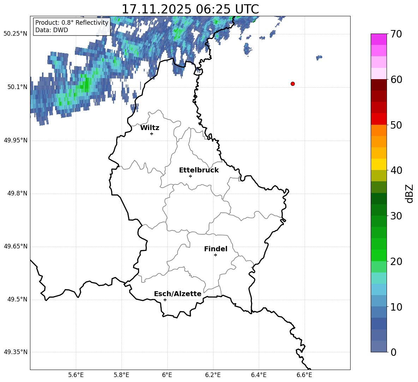Click the 40 tick on the colorbar
This screenshot has height=382, width=418.
396,170
